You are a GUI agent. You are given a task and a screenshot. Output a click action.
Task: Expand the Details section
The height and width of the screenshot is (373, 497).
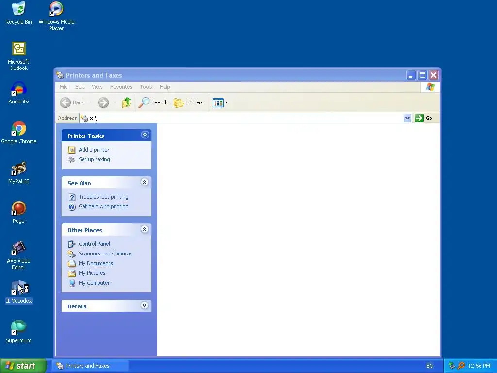tap(145, 305)
